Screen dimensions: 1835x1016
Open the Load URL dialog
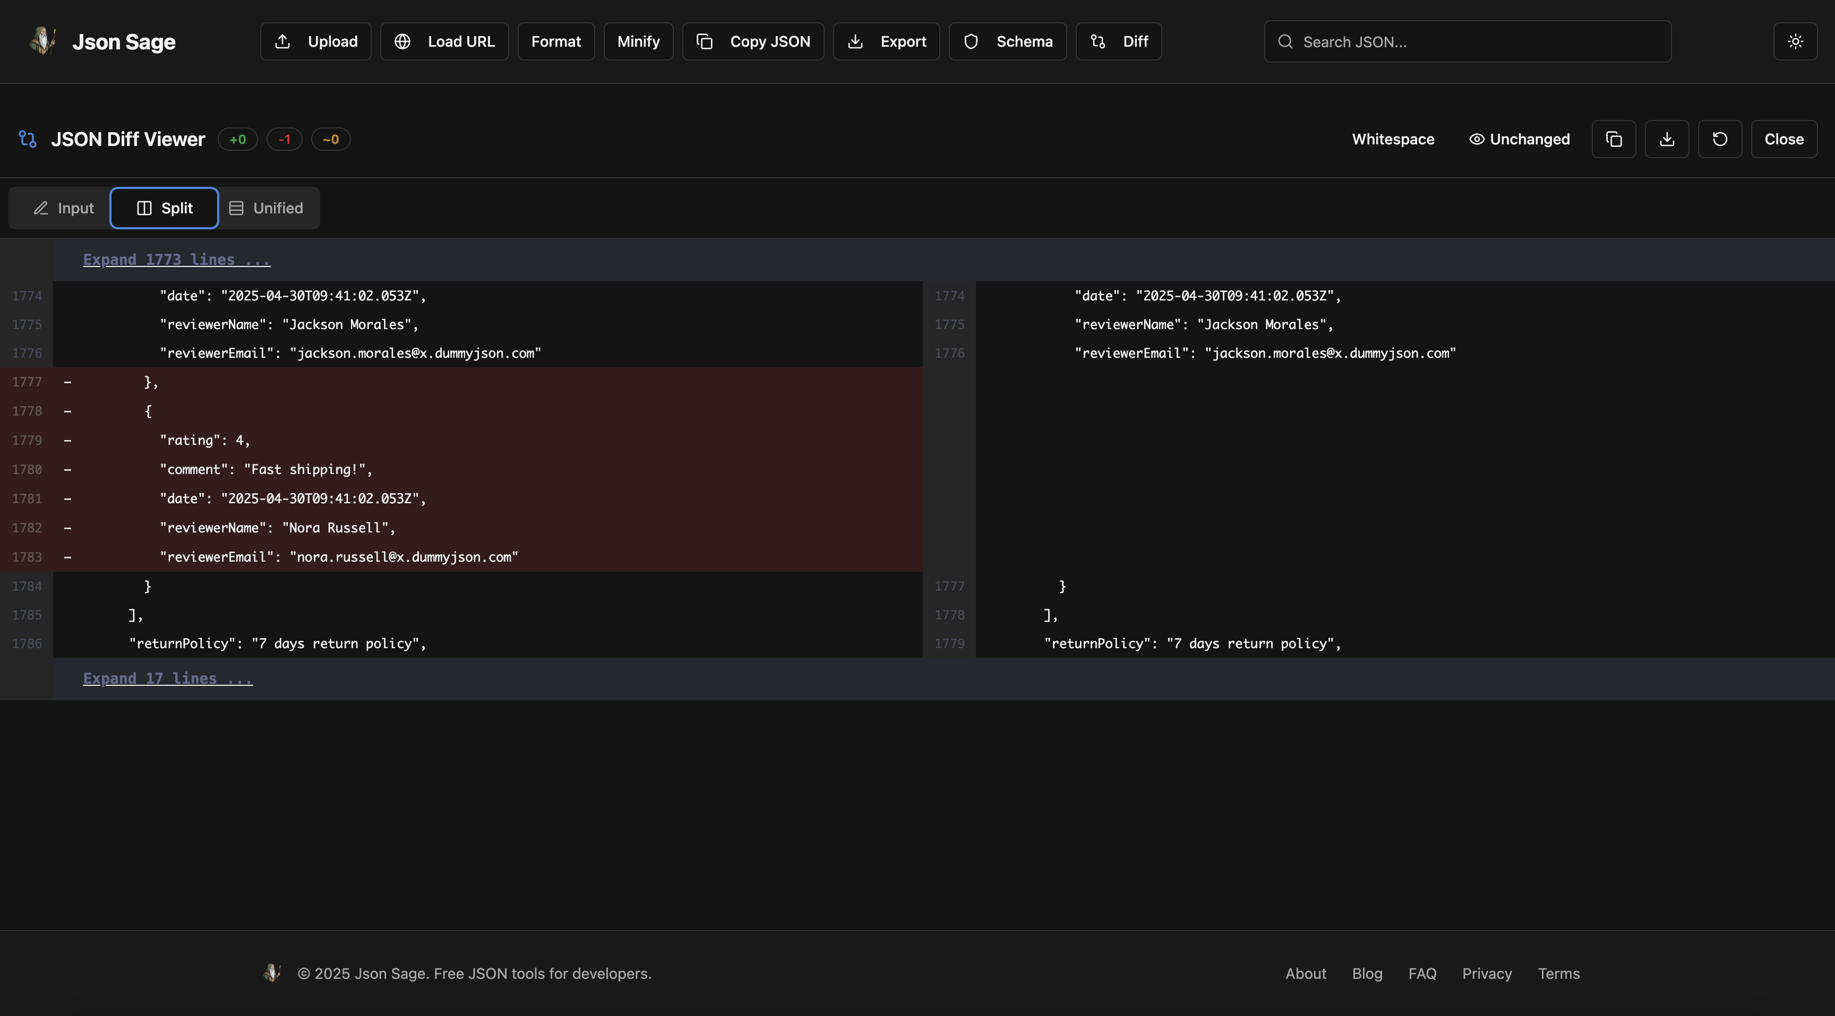coord(444,41)
